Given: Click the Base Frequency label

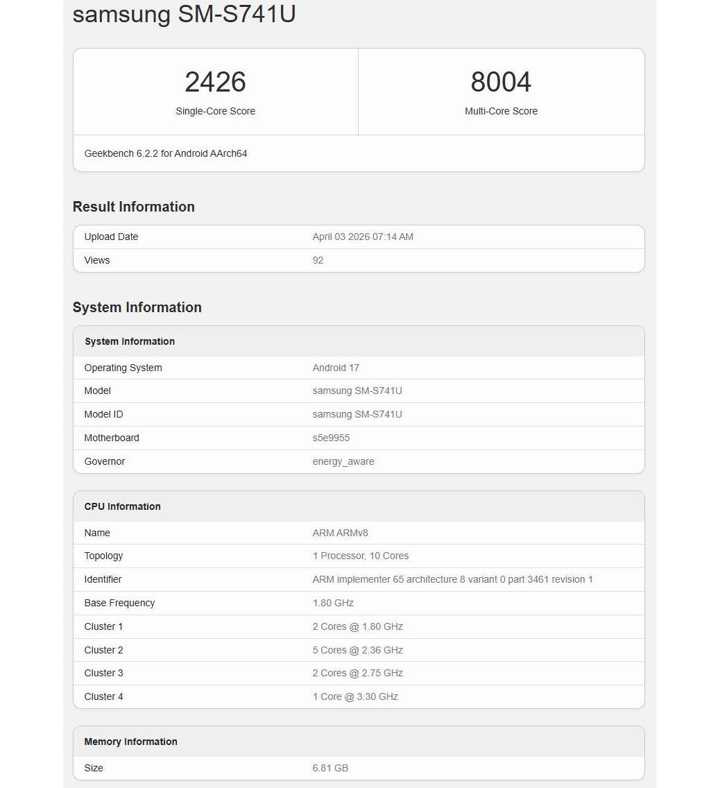Looking at the screenshot, I should pos(119,603).
